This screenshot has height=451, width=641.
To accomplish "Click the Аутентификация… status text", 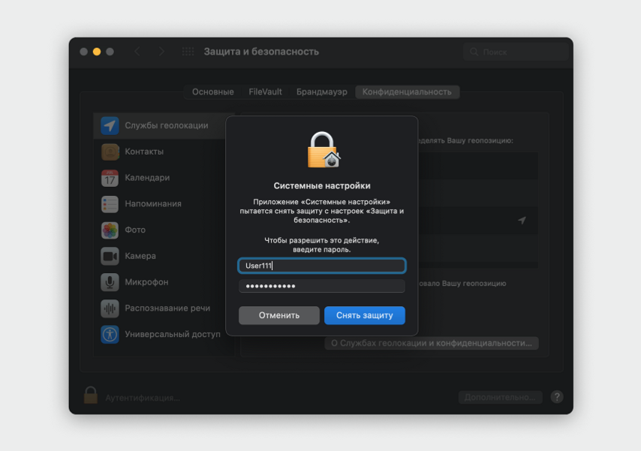I will [143, 398].
